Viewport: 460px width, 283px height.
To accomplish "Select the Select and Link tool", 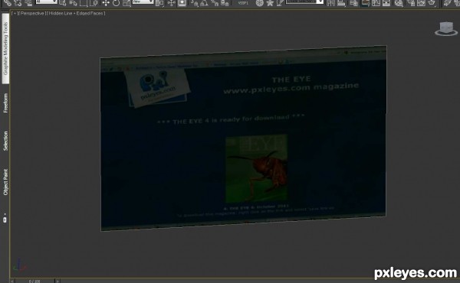I will [x=8, y=3].
